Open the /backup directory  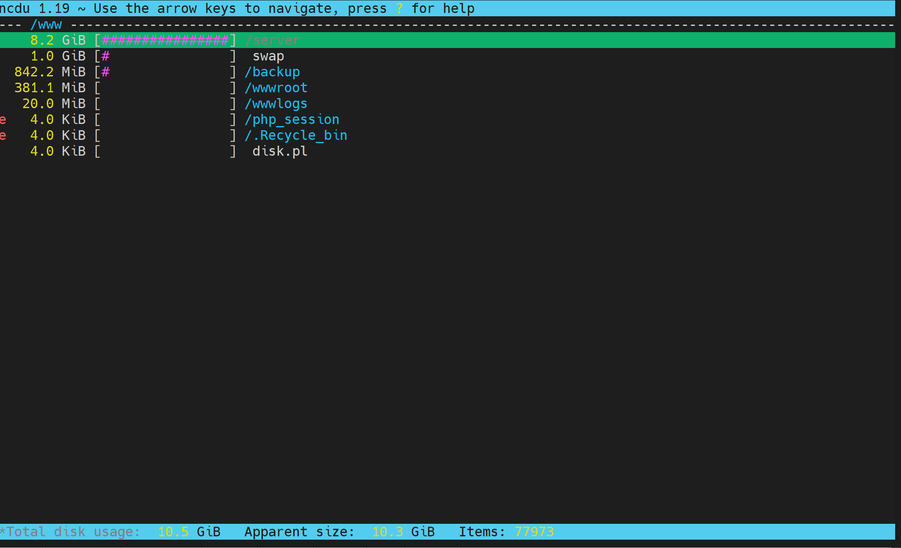272,72
